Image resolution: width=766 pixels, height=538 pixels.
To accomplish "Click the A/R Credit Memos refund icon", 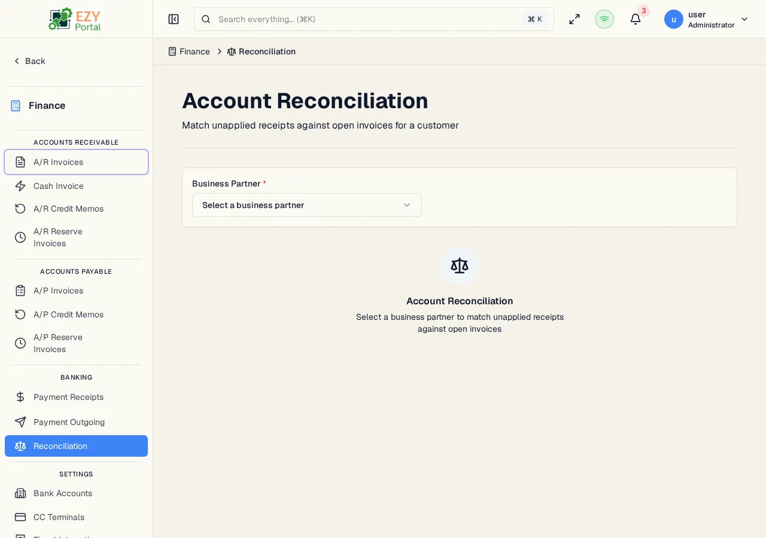I will click(x=20, y=209).
